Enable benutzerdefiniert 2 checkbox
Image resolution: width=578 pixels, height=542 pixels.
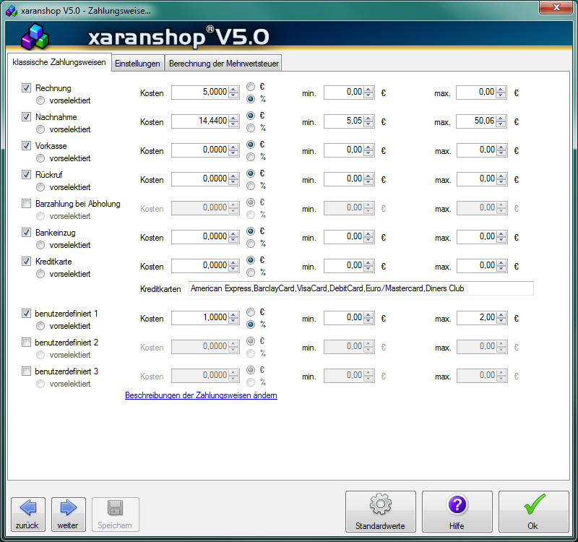click(x=26, y=342)
